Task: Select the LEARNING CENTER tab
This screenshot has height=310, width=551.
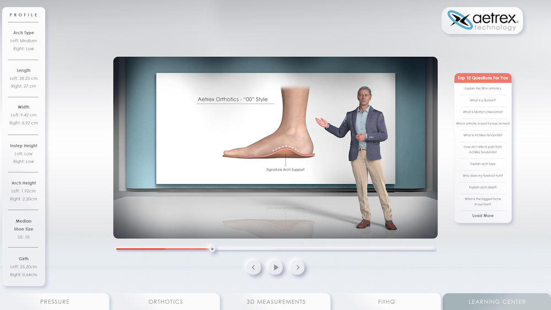Action: click(497, 302)
